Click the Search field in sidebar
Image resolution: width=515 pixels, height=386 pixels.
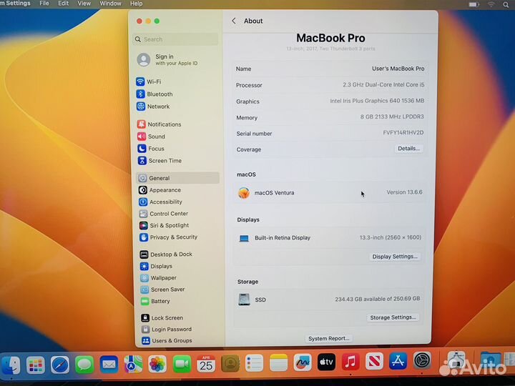(x=175, y=39)
